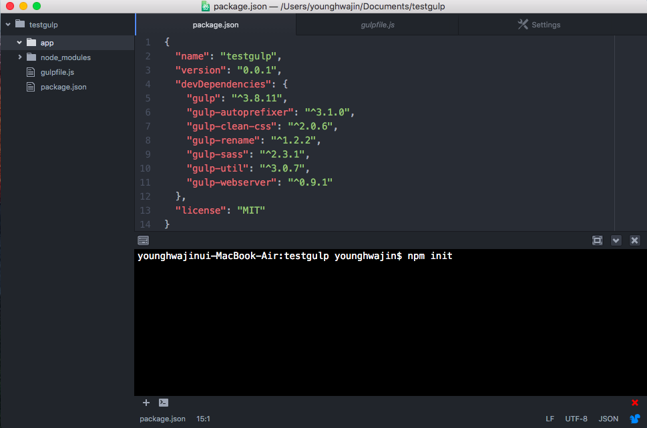The image size is (647, 428).
Task: Click the squirrel update icon in status bar
Action: (634, 419)
